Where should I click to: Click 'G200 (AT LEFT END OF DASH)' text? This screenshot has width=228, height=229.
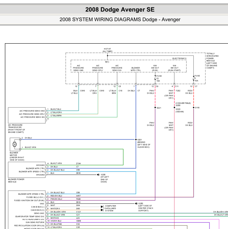(x=105, y=178)
